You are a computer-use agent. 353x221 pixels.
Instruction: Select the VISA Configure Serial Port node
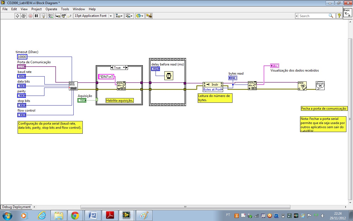(x=73, y=86)
